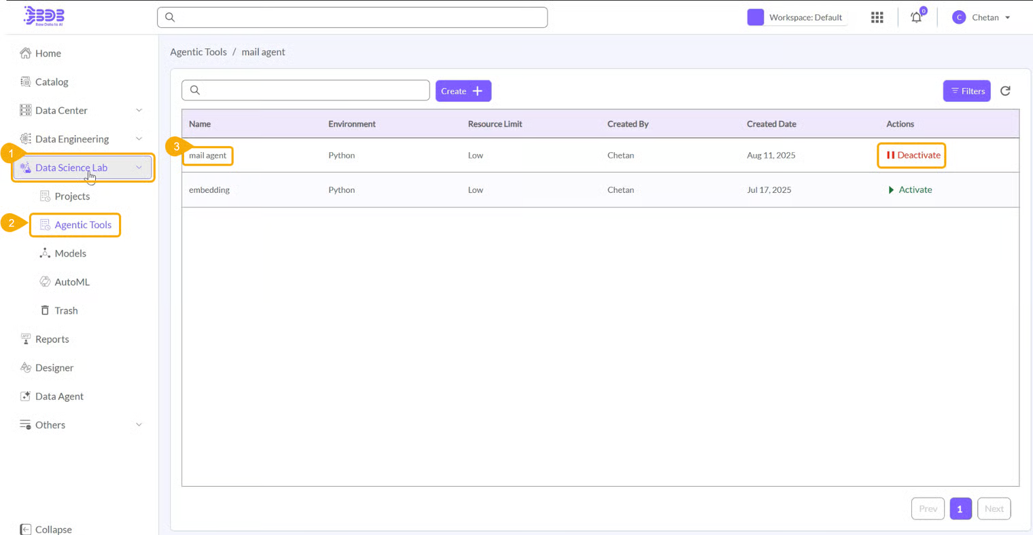Open the Chetan user account dropdown
This screenshot has width=1033, height=535.
[x=981, y=18]
